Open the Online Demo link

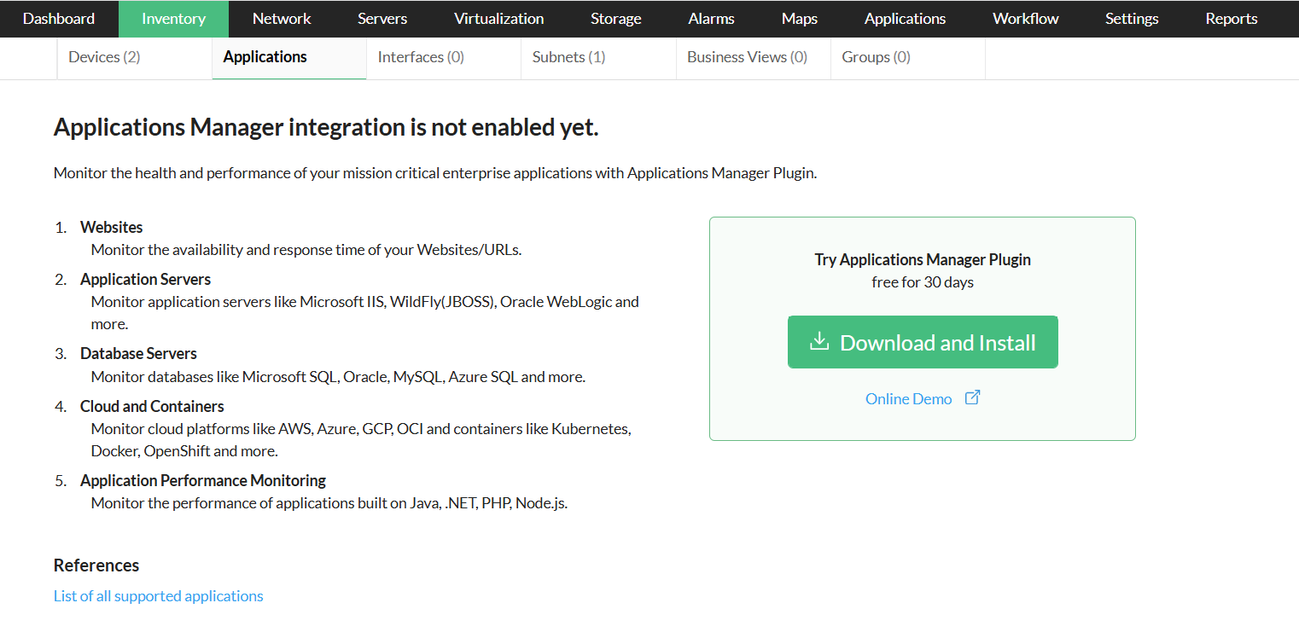click(x=908, y=399)
